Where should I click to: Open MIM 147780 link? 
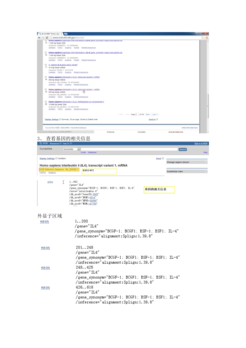click(92, 204)
